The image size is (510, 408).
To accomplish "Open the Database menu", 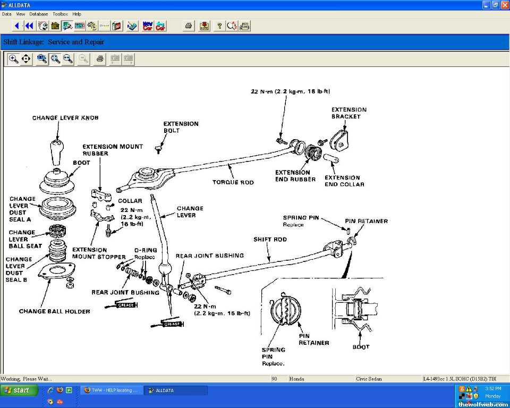I will tap(38, 14).
